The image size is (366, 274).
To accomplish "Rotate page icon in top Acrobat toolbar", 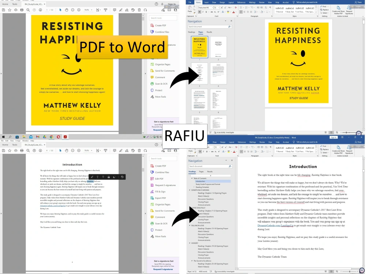I will click(x=145, y=10).
